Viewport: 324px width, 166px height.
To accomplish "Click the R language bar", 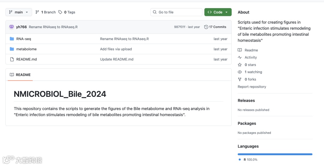I will (x=275, y=154).
